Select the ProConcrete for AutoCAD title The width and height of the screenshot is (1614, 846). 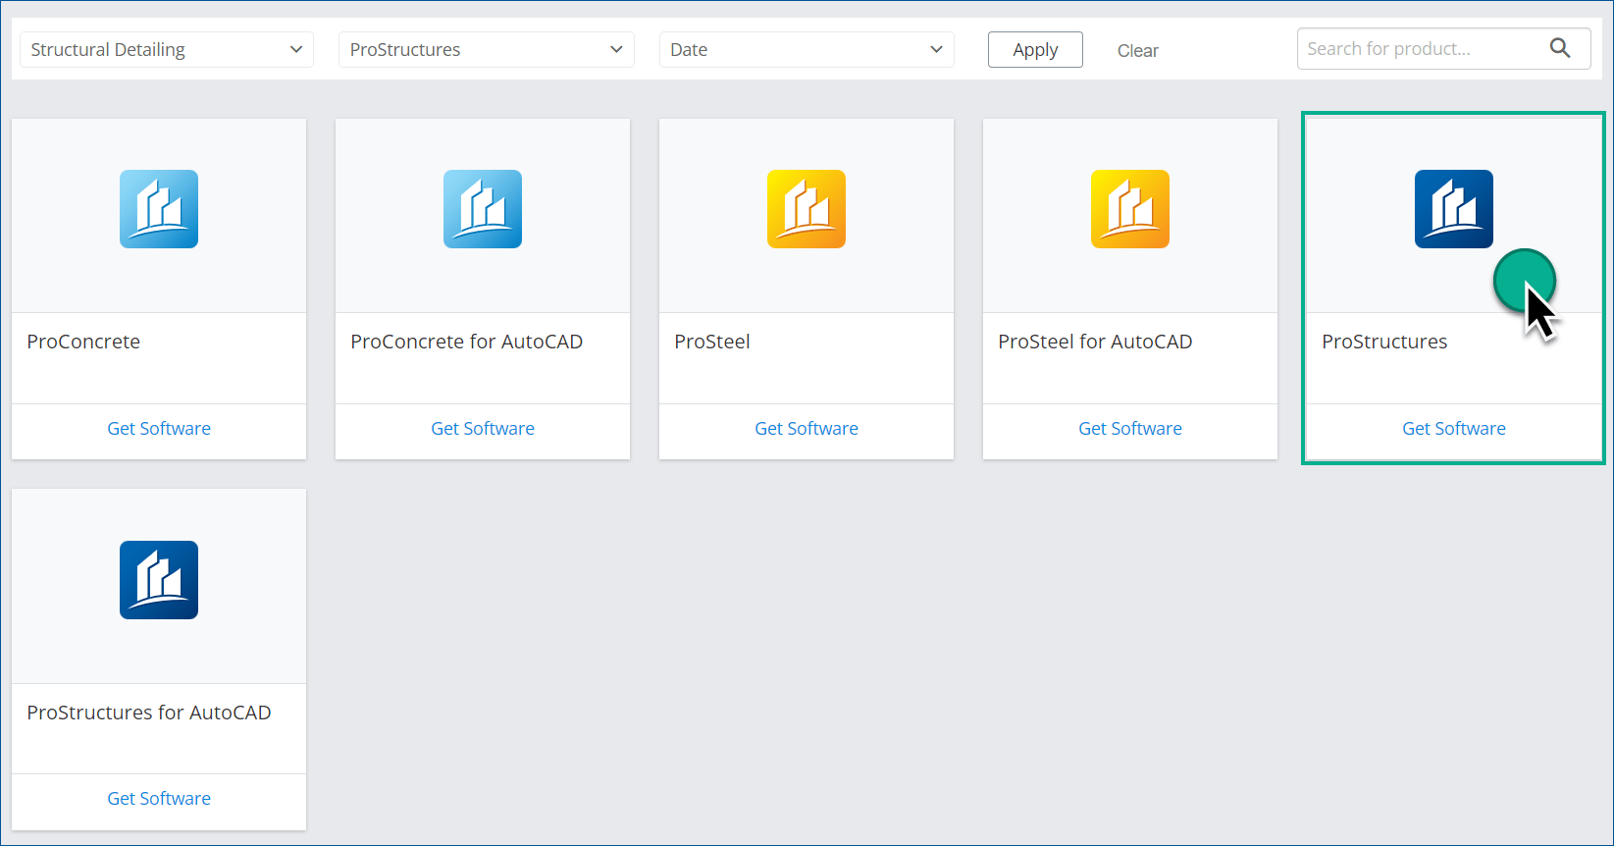point(467,342)
